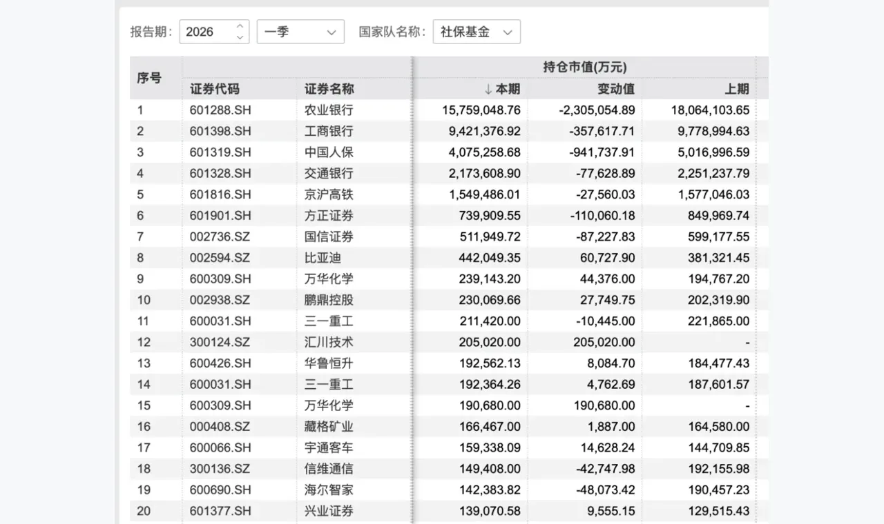Click current value 192,562.13
Viewport: 884px width, 524px height.
[490, 363]
